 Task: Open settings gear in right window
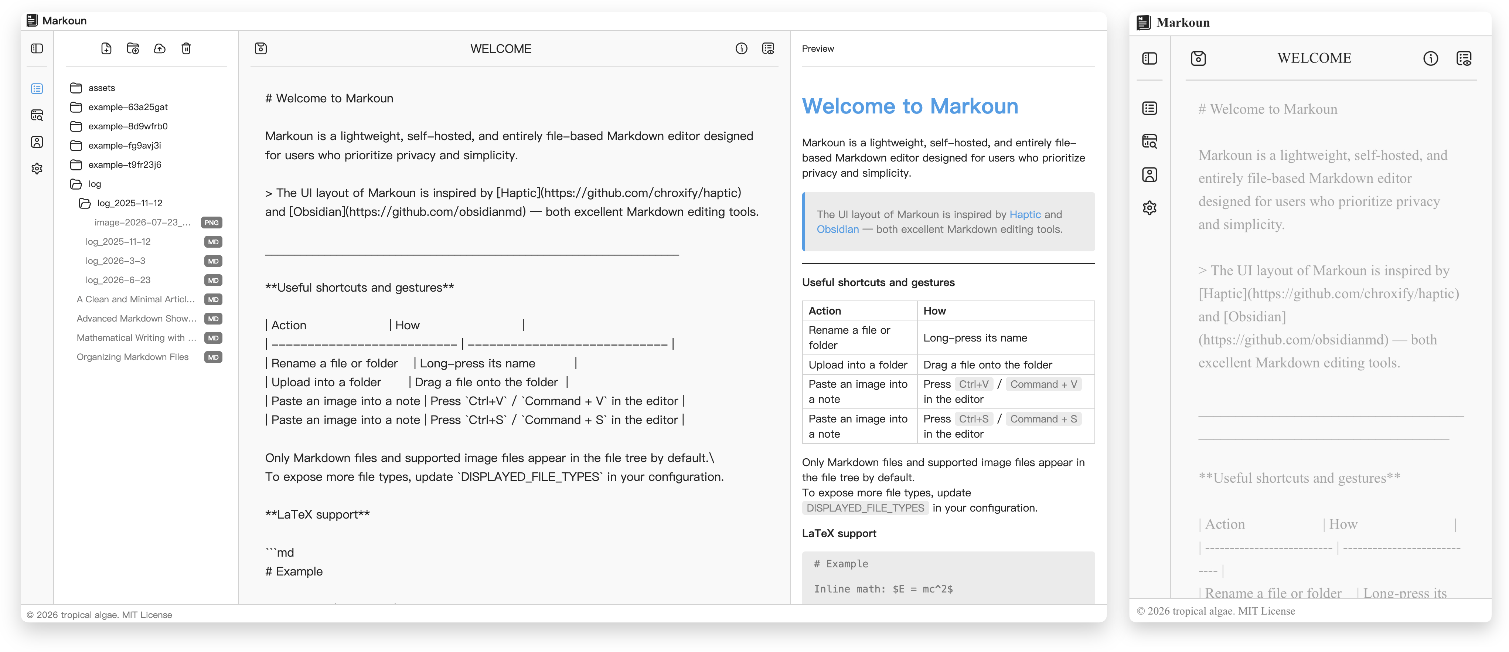[x=1149, y=208]
